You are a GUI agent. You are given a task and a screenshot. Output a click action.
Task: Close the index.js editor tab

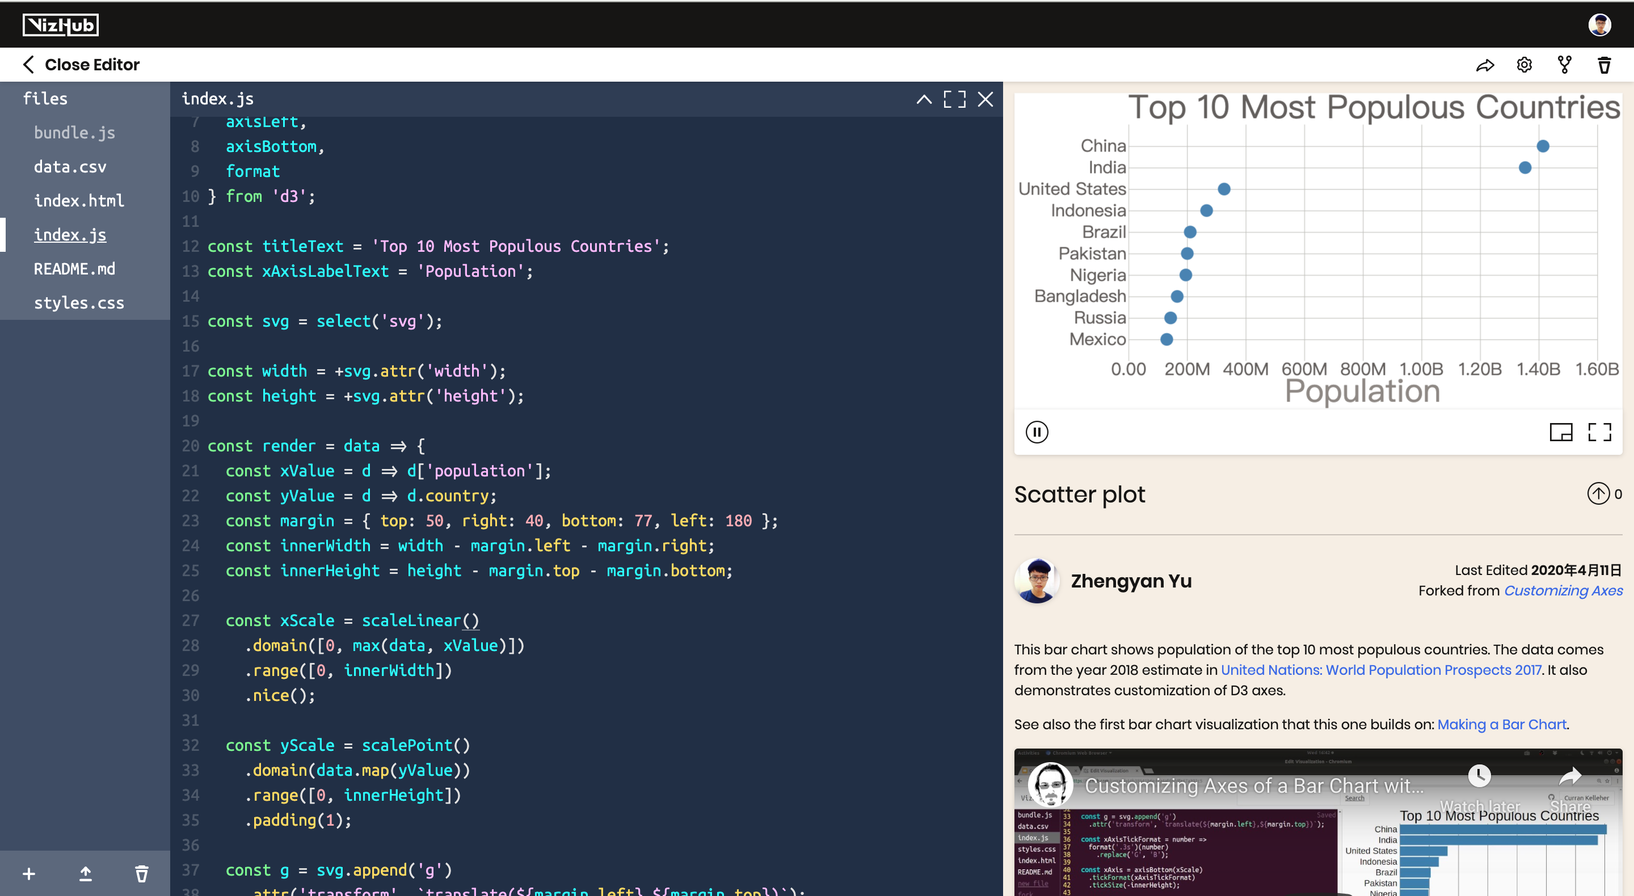(x=985, y=99)
